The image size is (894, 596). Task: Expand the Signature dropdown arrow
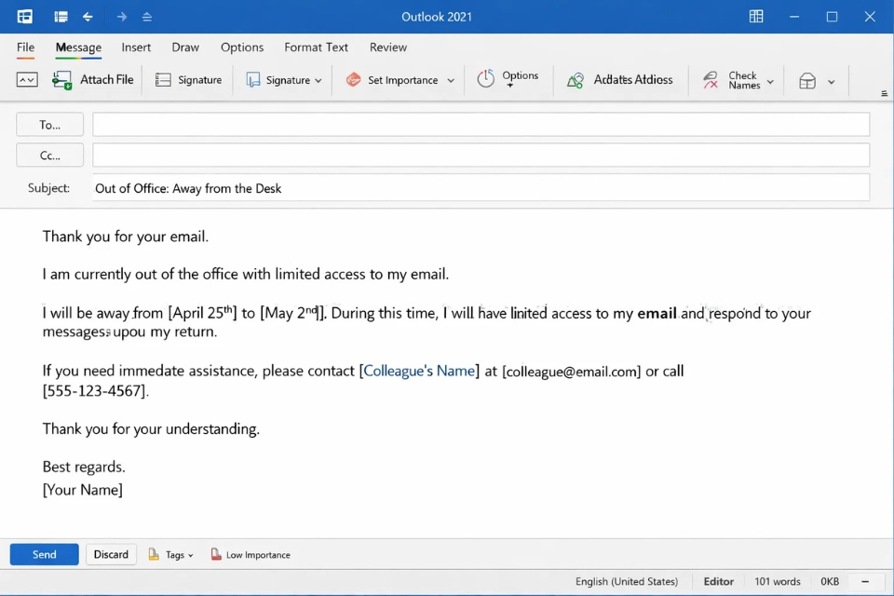coord(318,80)
